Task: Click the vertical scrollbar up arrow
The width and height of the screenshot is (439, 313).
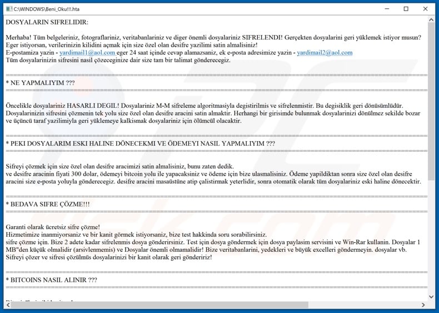Action: tap(431, 20)
